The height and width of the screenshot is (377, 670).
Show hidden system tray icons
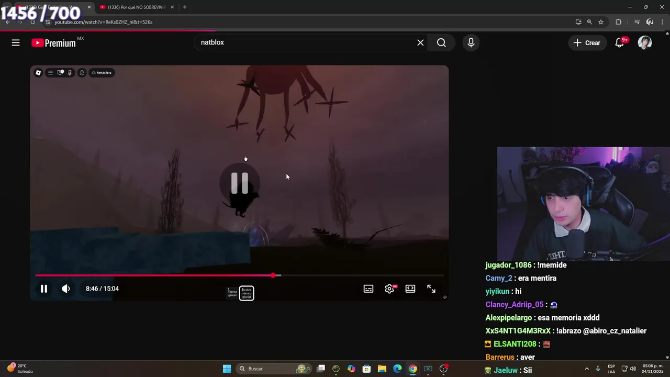586,369
